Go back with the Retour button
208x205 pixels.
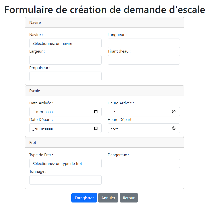tap(129, 198)
